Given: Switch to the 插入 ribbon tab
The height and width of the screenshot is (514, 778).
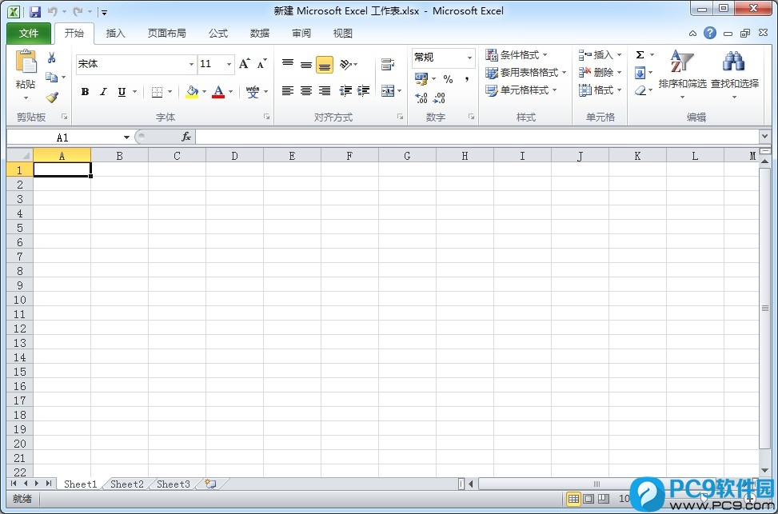Looking at the screenshot, I should (x=116, y=34).
